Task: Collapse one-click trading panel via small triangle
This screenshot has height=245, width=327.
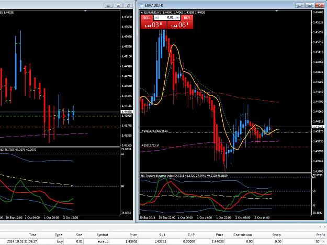Action: [142, 13]
